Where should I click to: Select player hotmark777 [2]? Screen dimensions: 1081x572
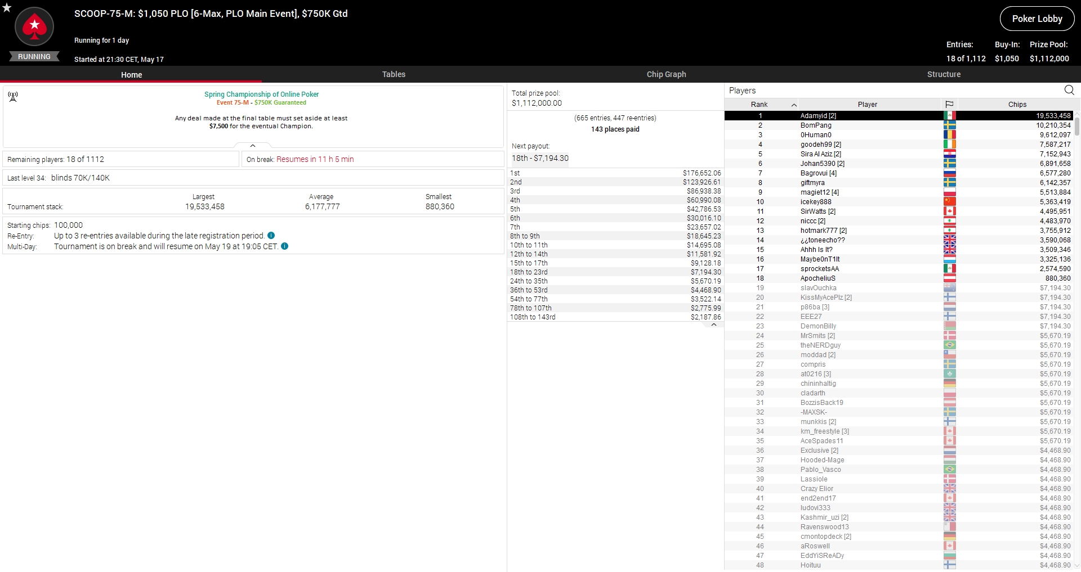tap(899, 231)
